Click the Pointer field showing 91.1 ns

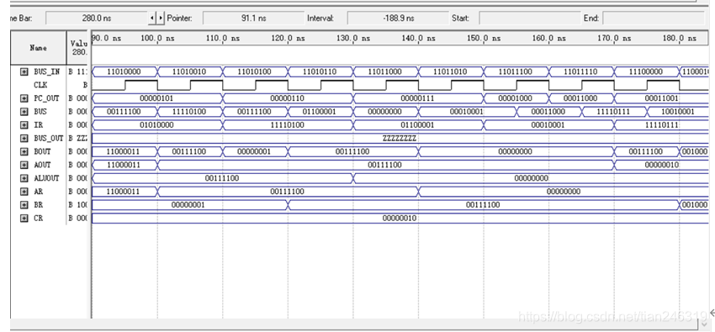pos(253,18)
